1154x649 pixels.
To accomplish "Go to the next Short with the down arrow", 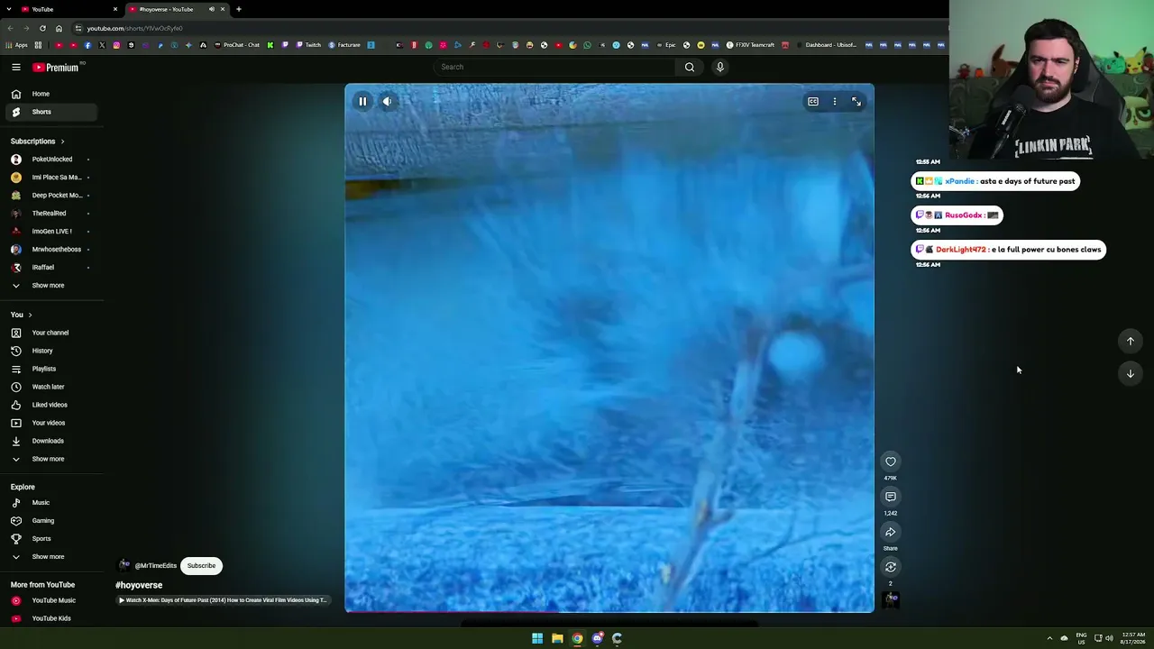I will tap(1131, 373).
